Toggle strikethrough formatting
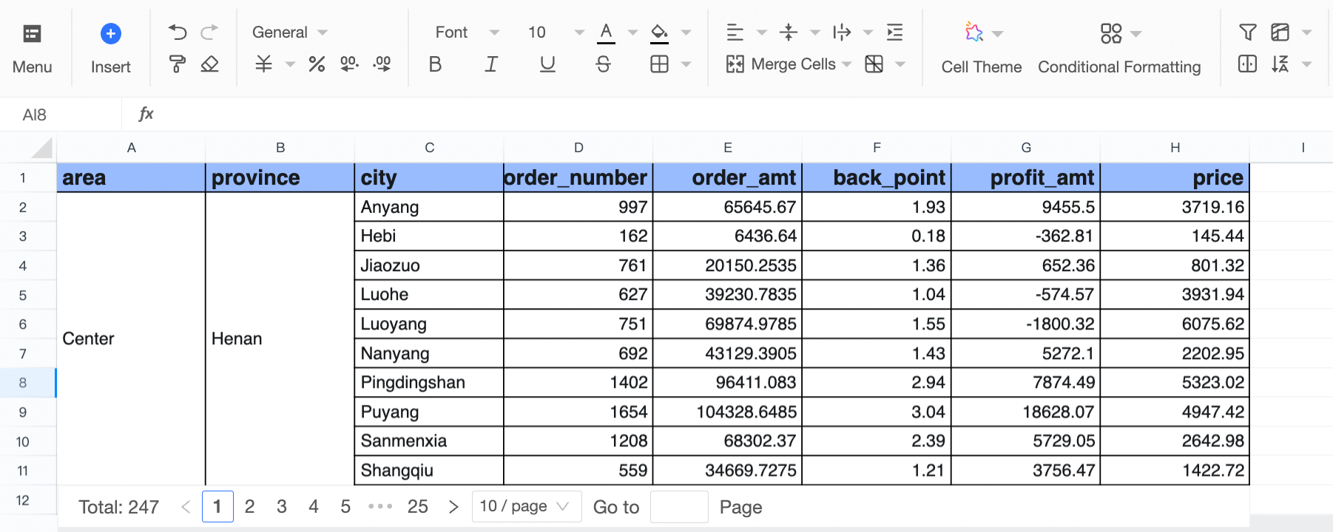The width and height of the screenshot is (1333, 532). click(604, 64)
